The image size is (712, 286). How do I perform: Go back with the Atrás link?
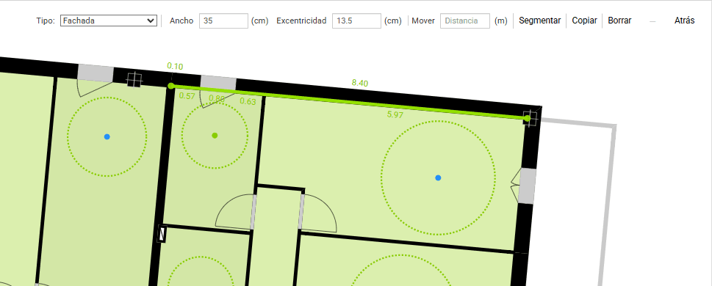pos(684,21)
